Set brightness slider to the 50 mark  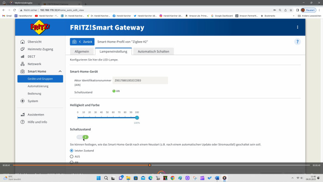click(108, 118)
